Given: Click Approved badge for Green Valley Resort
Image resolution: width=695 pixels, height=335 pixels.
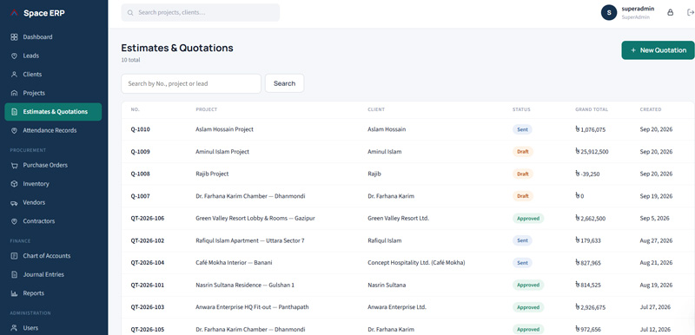Looking at the screenshot, I should click(x=528, y=218).
